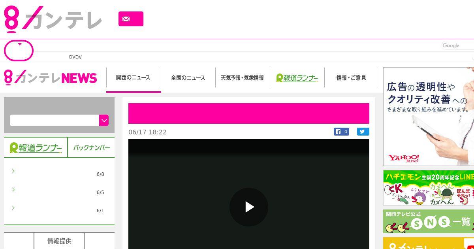Click the green chevron beside 6/5

click(x=13, y=189)
